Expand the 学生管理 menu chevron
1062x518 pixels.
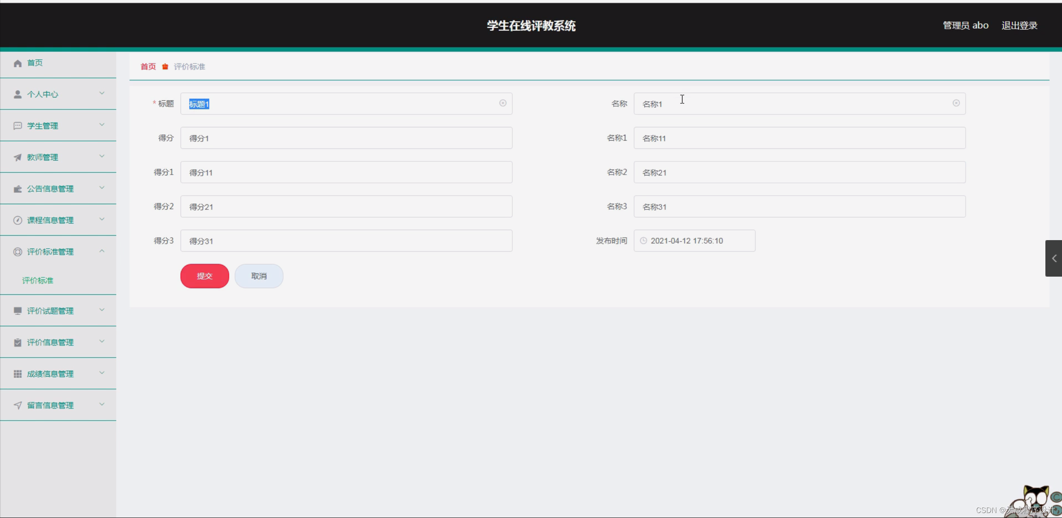tap(102, 125)
